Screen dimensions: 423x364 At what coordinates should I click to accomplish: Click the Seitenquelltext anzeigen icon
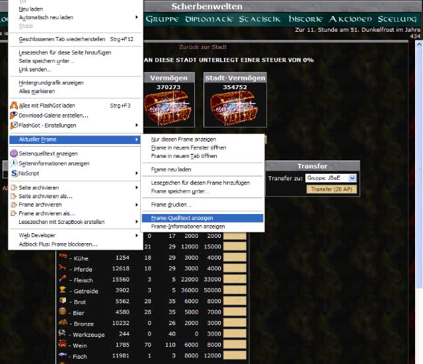[14, 153]
